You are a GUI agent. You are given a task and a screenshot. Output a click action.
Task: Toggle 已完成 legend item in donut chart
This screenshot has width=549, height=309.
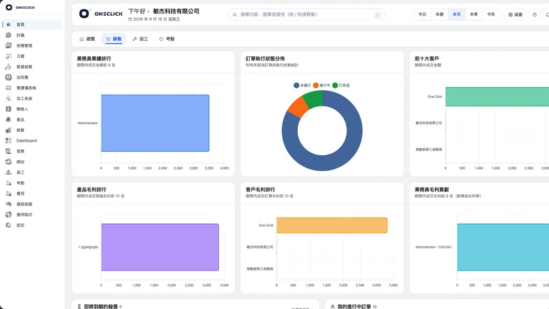coord(340,85)
